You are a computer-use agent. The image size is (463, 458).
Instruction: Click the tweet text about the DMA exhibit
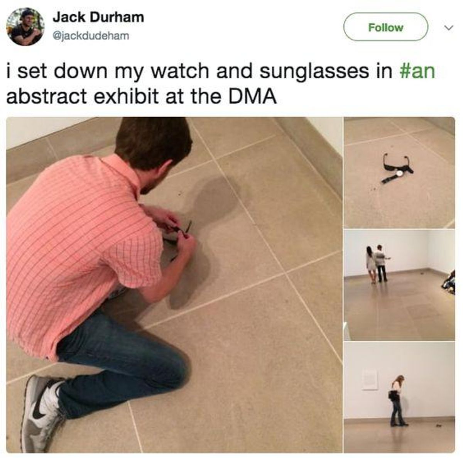click(x=221, y=84)
